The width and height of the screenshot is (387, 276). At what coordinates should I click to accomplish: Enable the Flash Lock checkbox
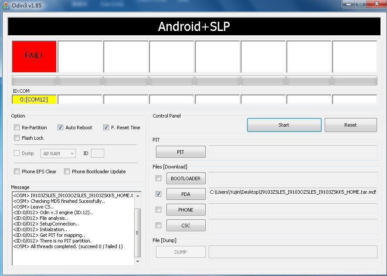click(17, 138)
